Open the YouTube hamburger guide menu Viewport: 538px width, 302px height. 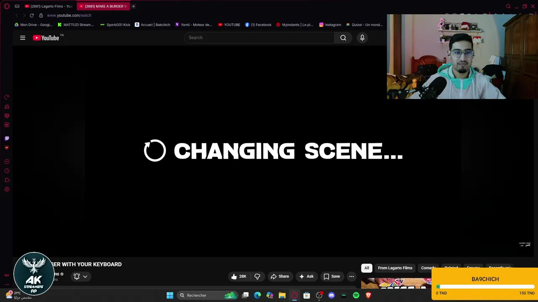click(x=23, y=38)
